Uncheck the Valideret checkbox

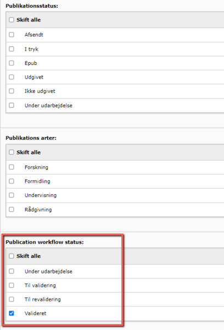point(12,313)
